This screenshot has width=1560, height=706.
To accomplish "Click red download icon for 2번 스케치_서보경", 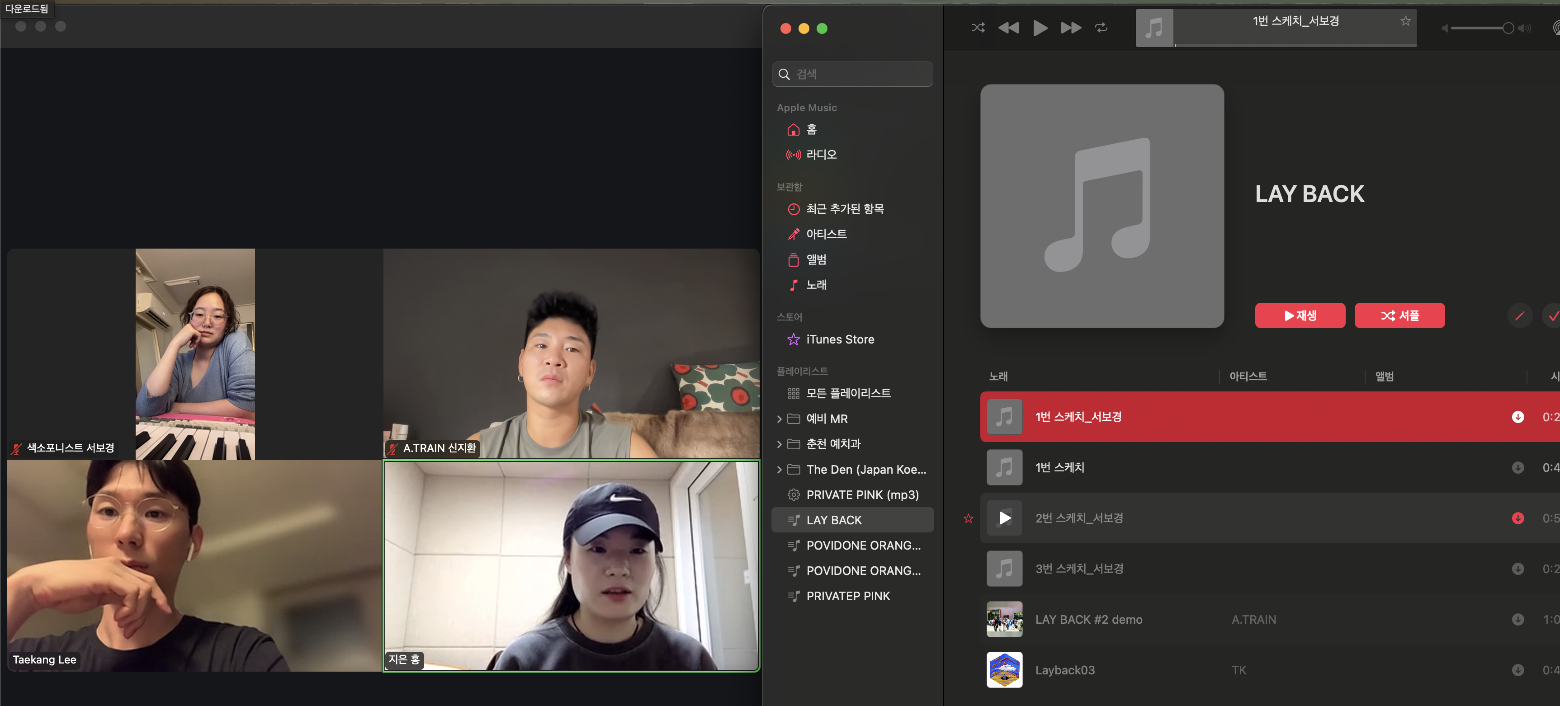I will pos(1517,518).
